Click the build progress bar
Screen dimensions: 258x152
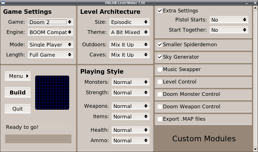coord(38,139)
